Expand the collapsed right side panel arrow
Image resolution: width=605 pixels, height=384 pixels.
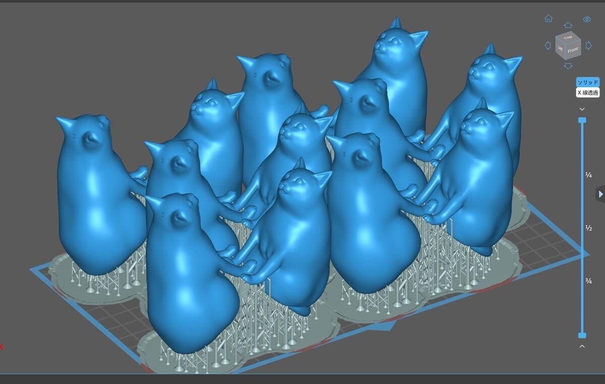pos(600,194)
